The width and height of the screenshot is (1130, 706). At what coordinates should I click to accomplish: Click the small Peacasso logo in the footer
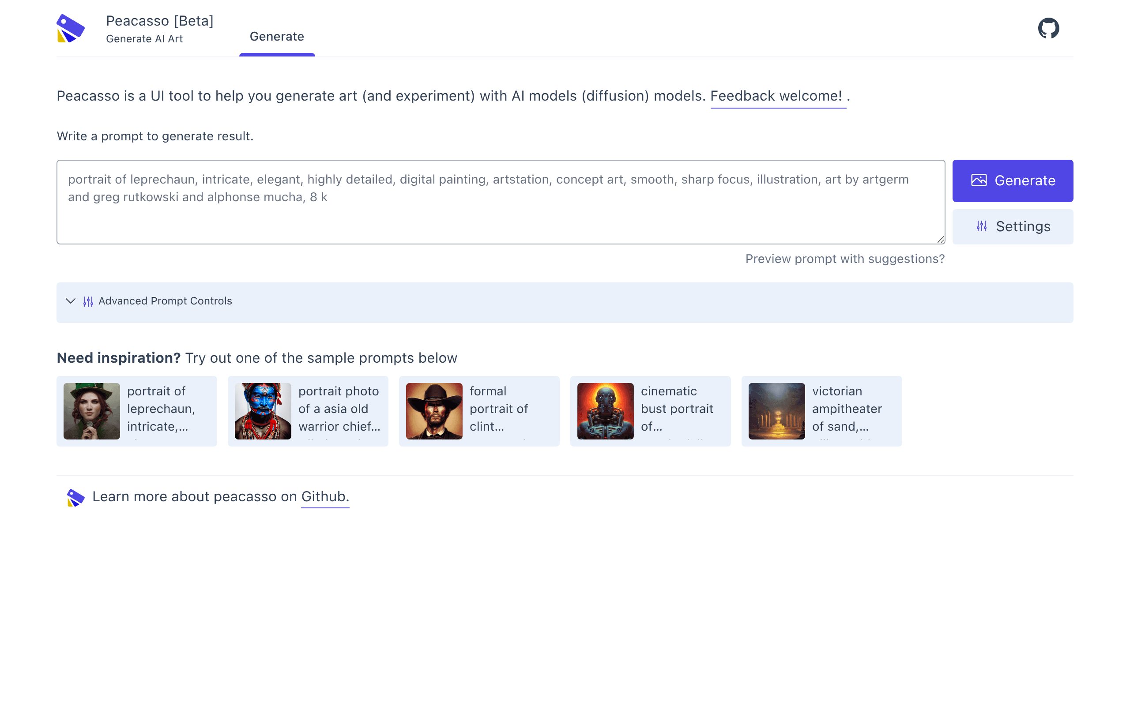pos(75,497)
